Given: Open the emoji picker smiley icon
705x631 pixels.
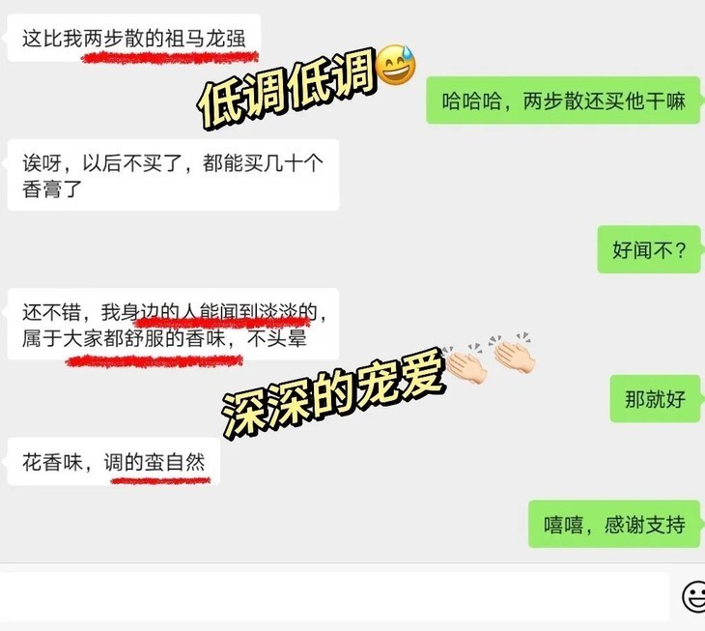Looking at the screenshot, I should (x=694, y=597).
